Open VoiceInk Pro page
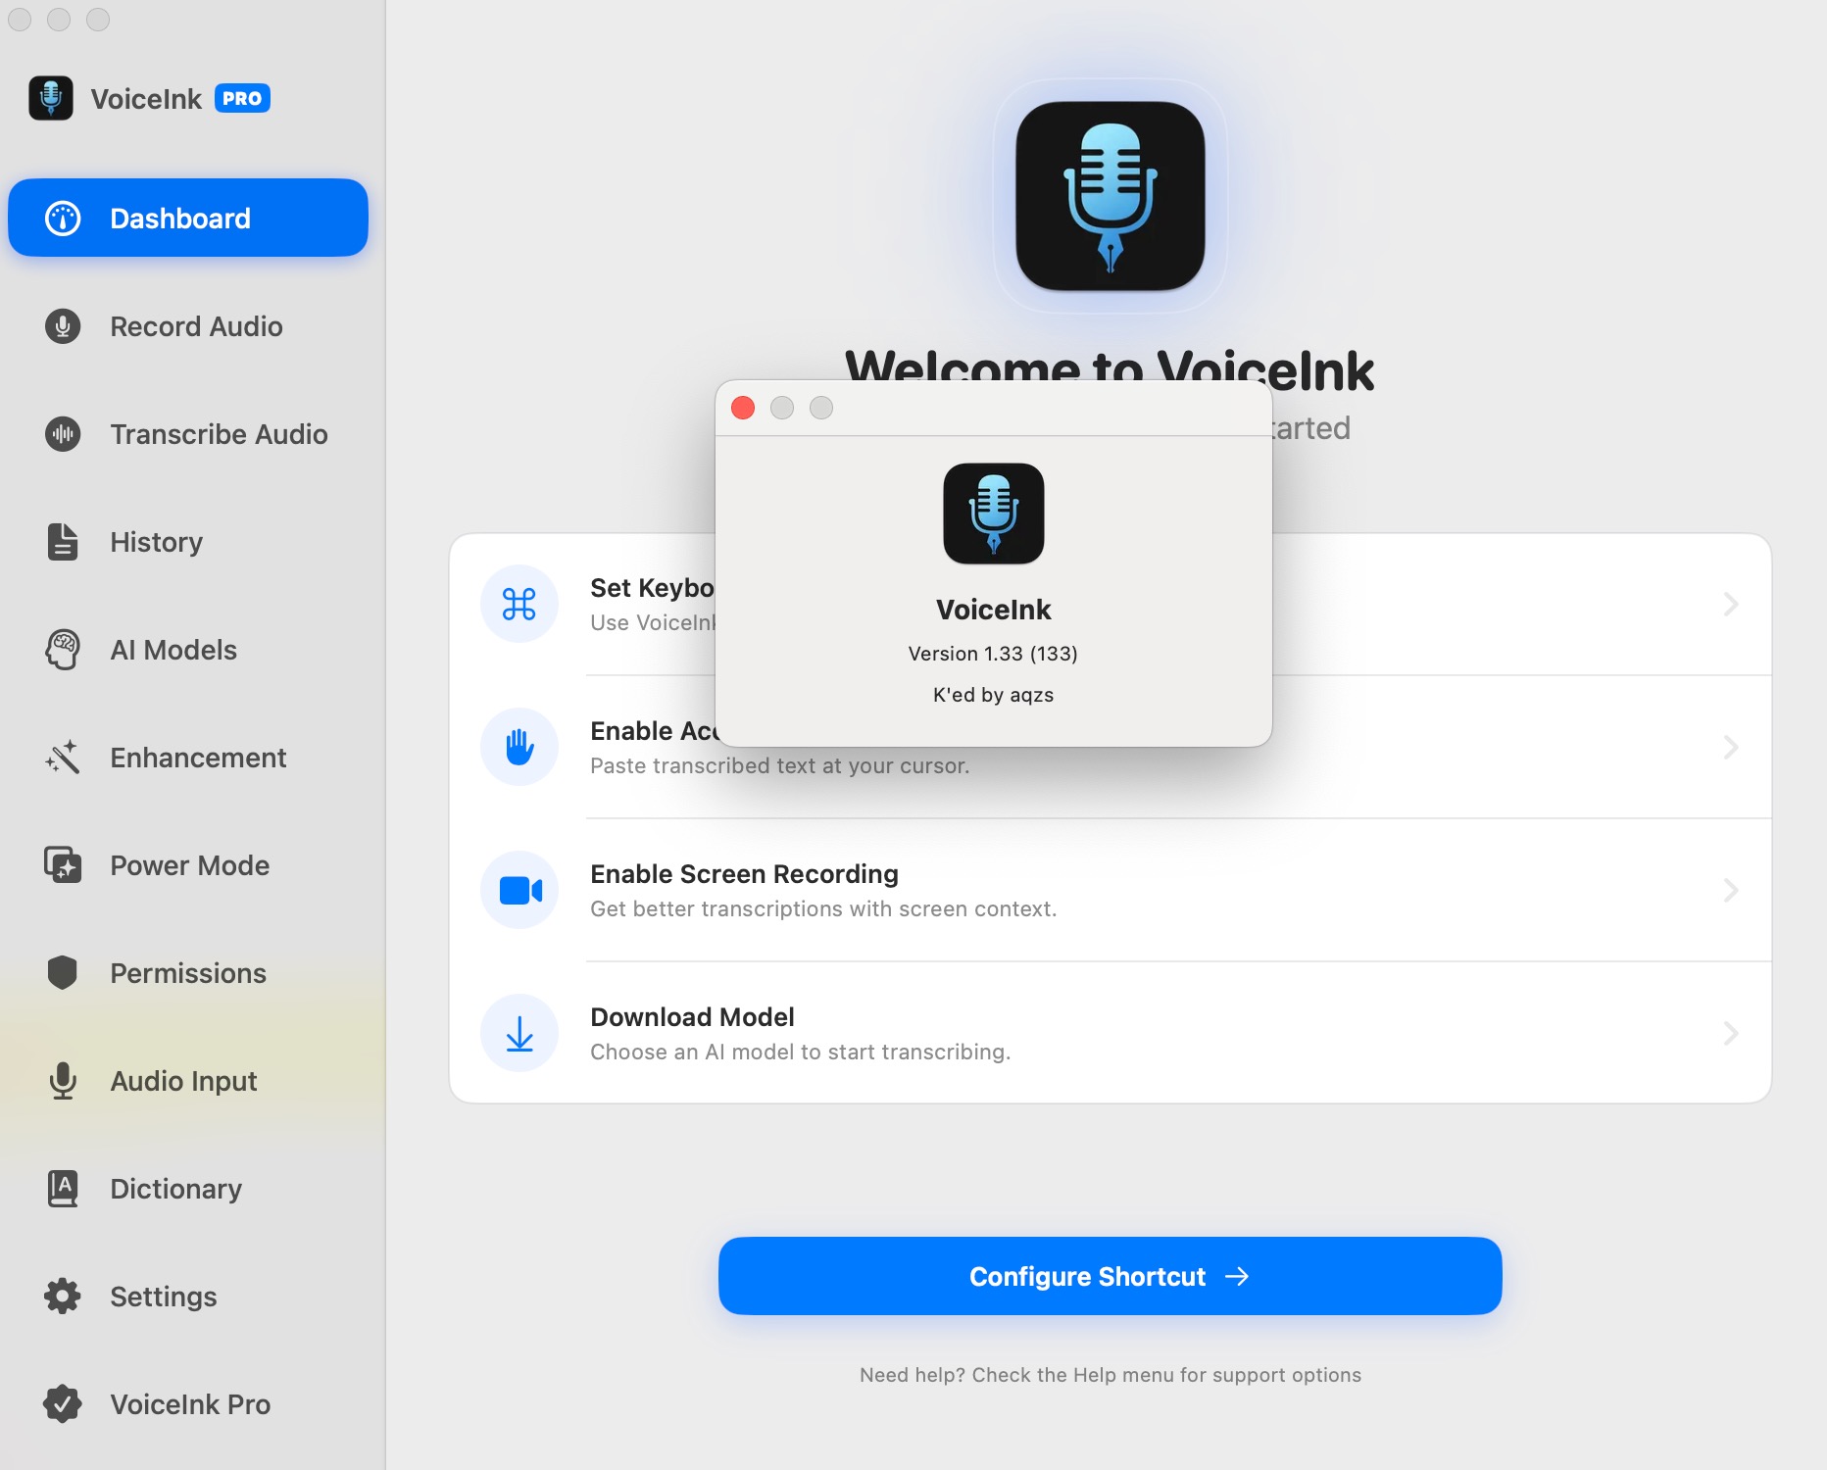The width and height of the screenshot is (1827, 1470). click(188, 1403)
